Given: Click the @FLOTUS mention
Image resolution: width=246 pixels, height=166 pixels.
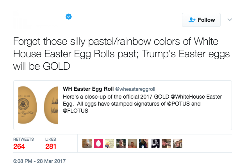Looking at the screenshot, I should coord(75,110).
